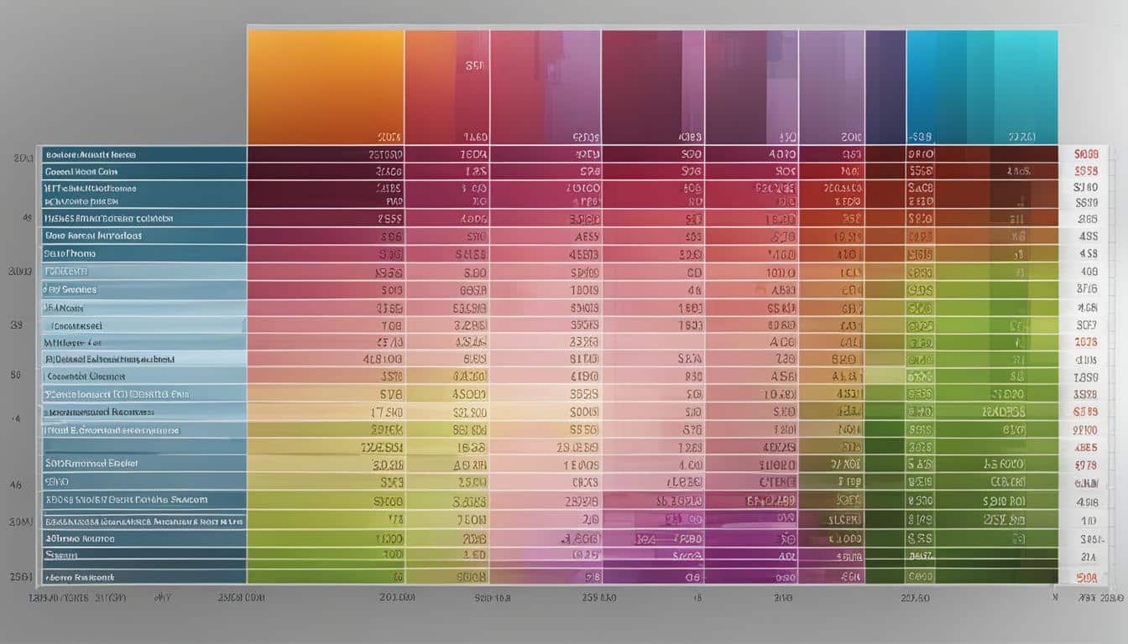Click the dark maroon header block
1128x644 pixels.
(x=653, y=87)
